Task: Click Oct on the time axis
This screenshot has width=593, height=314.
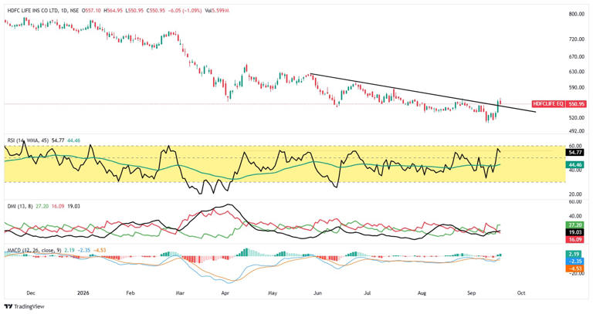Action: [521, 293]
